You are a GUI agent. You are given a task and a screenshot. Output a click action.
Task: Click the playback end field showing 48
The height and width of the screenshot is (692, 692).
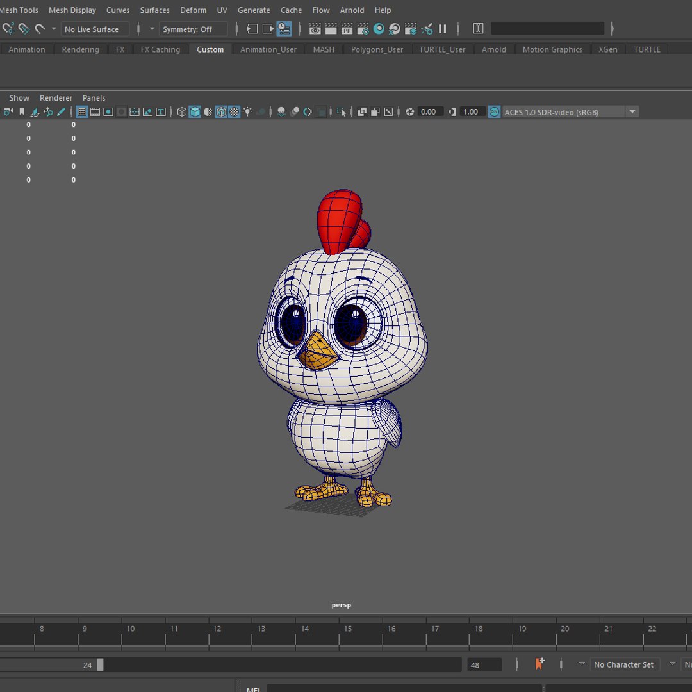click(x=484, y=664)
